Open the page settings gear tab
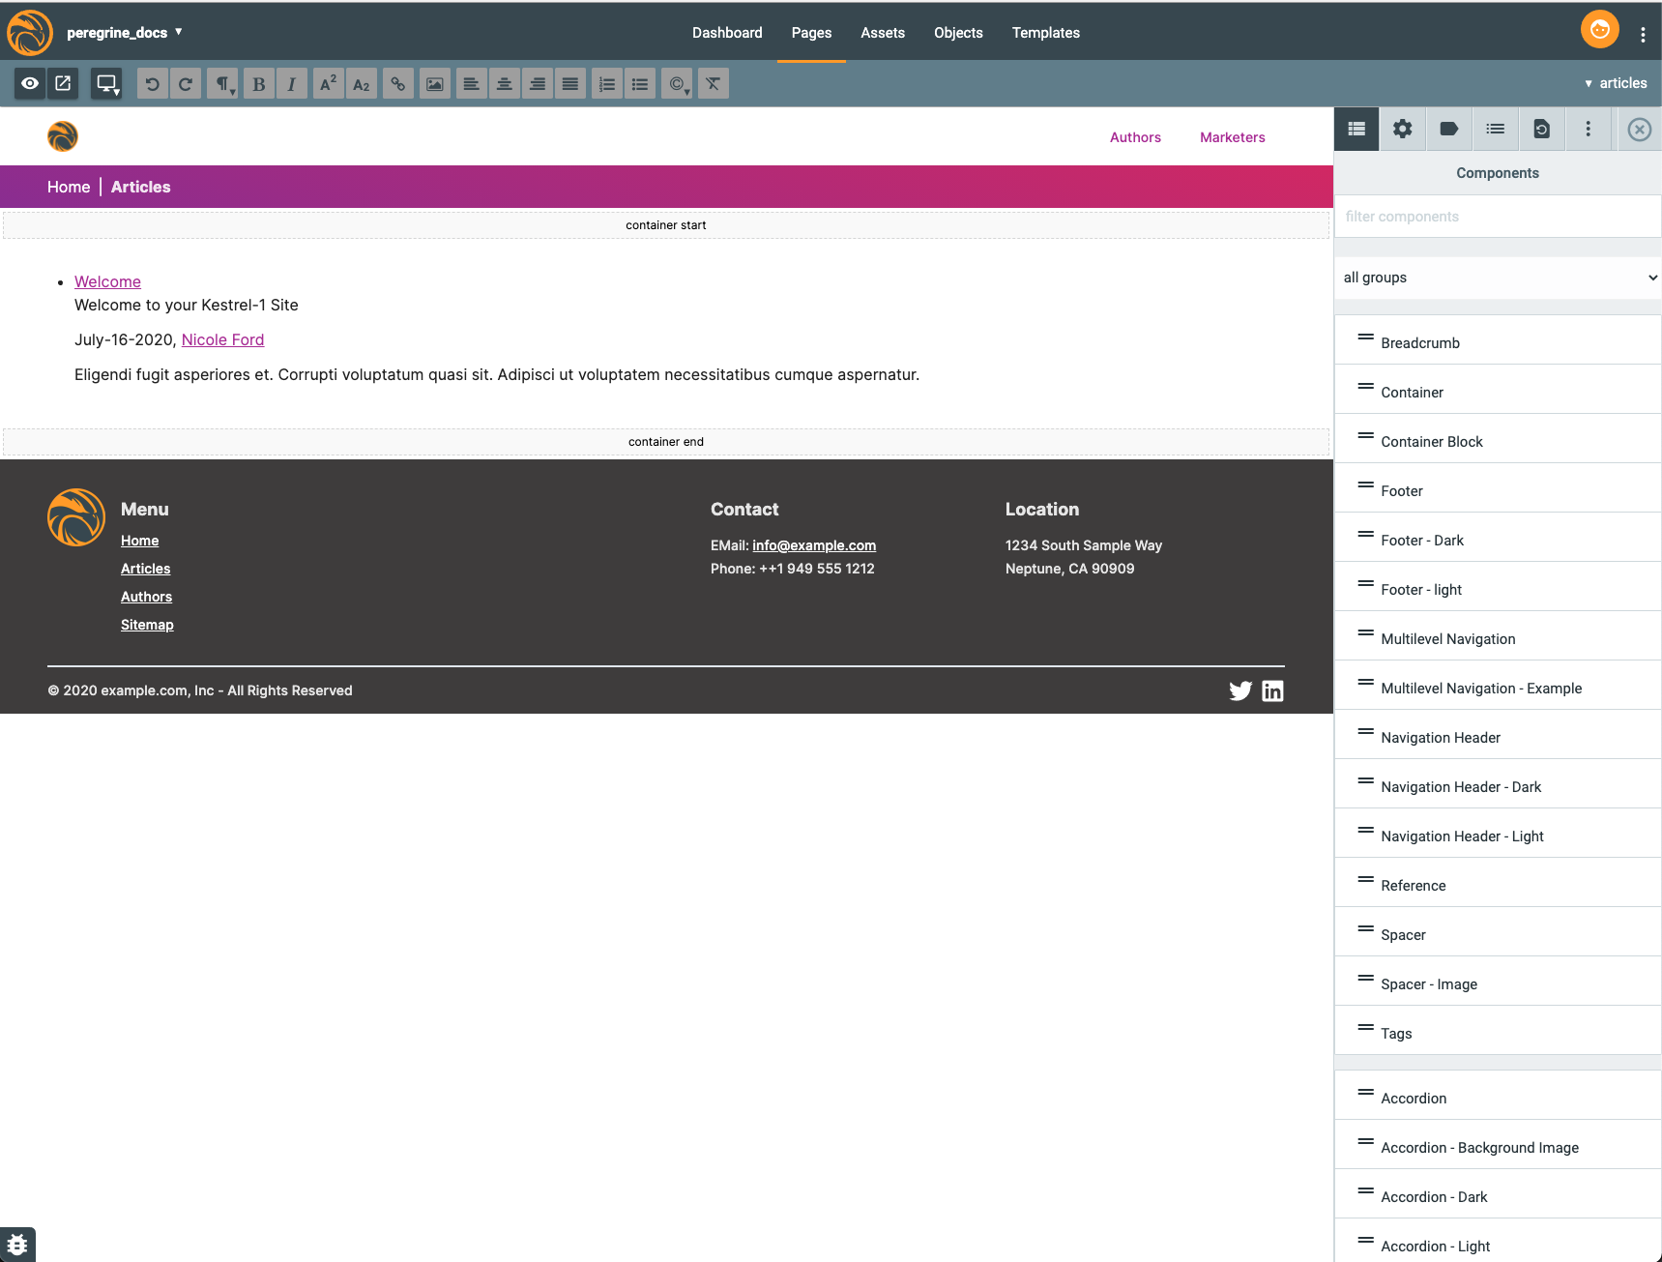Screen dimensions: 1662x1262 click(x=1402, y=129)
